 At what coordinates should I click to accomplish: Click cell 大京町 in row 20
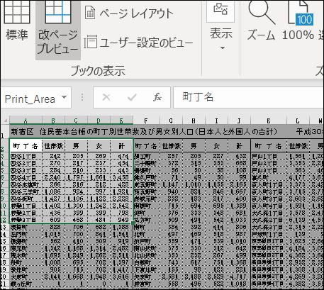coord(26,277)
